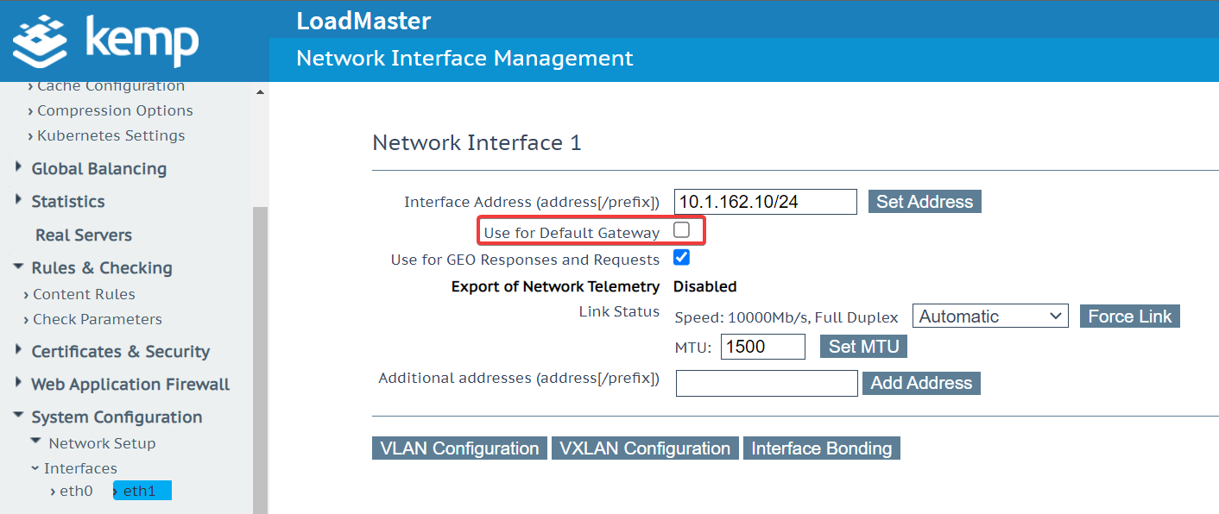The height and width of the screenshot is (514, 1219).
Task: Focus the Interface Address input field
Action: pyautogui.click(x=765, y=202)
